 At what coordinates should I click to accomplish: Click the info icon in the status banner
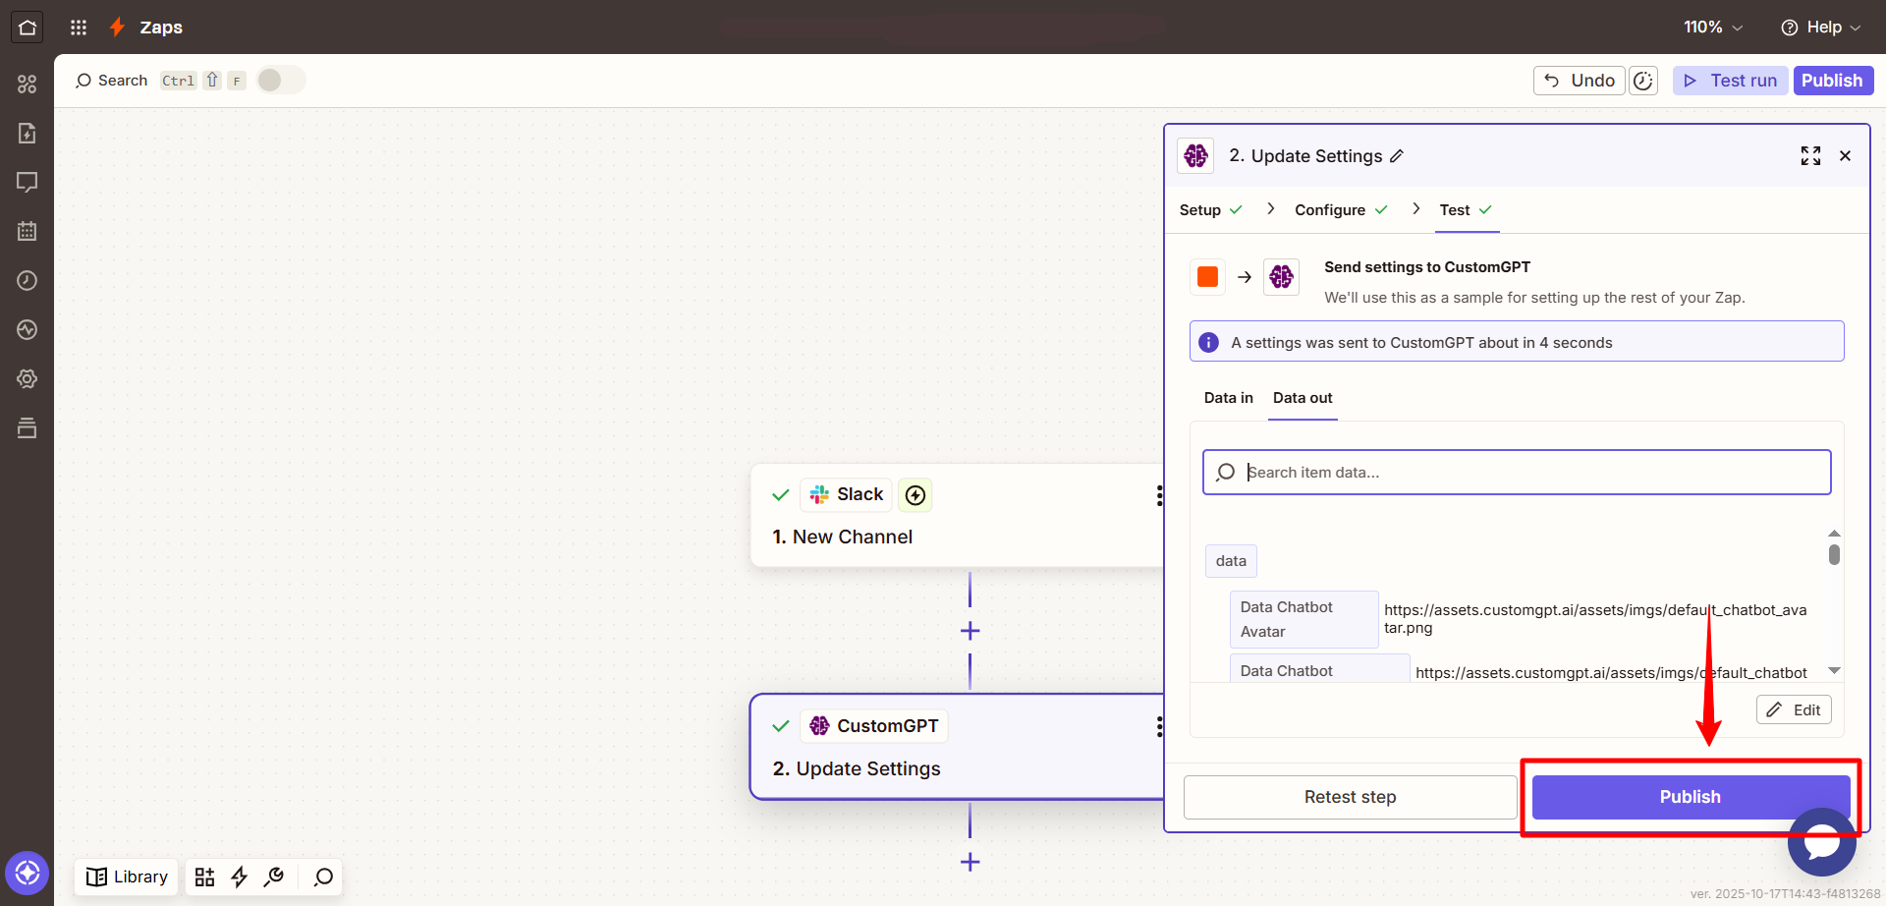pyautogui.click(x=1209, y=342)
